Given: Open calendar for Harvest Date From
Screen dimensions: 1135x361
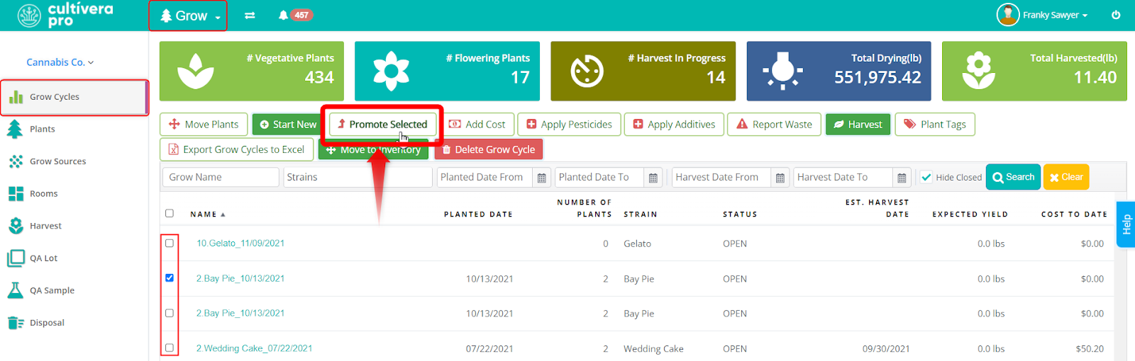Looking at the screenshot, I should [x=780, y=178].
